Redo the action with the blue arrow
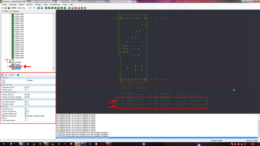Viewport: 260px width, 146px height. 34,8
